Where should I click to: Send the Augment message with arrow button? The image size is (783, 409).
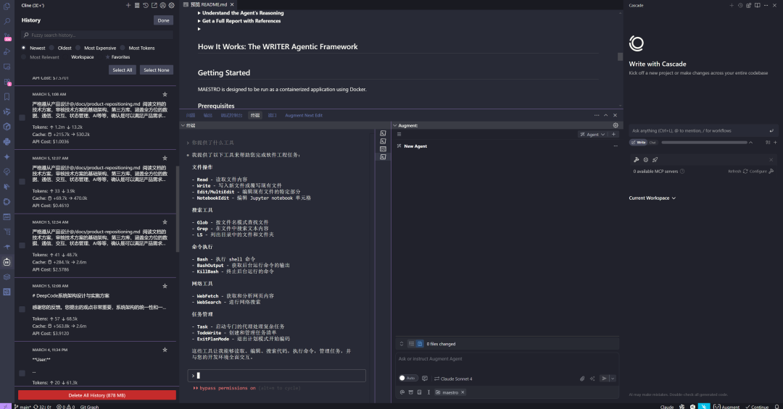coord(604,379)
